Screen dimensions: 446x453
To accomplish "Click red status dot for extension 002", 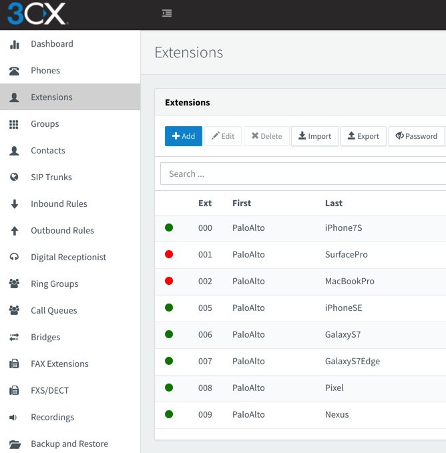I will pos(169,281).
